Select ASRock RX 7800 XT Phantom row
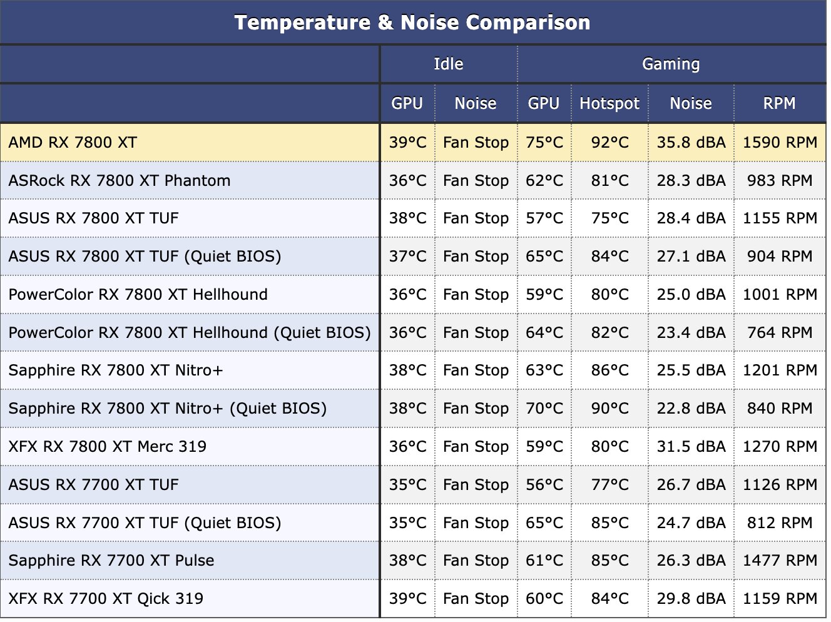 click(413, 181)
